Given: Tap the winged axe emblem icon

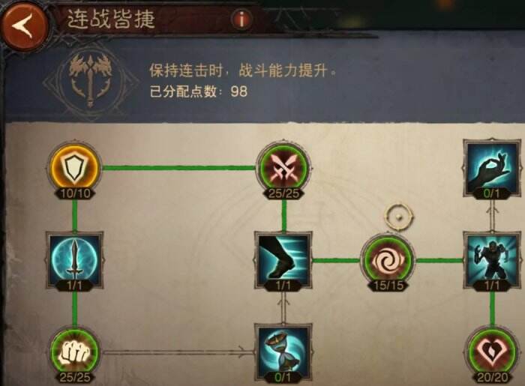Looking at the screenshot, I should (91, 80).
